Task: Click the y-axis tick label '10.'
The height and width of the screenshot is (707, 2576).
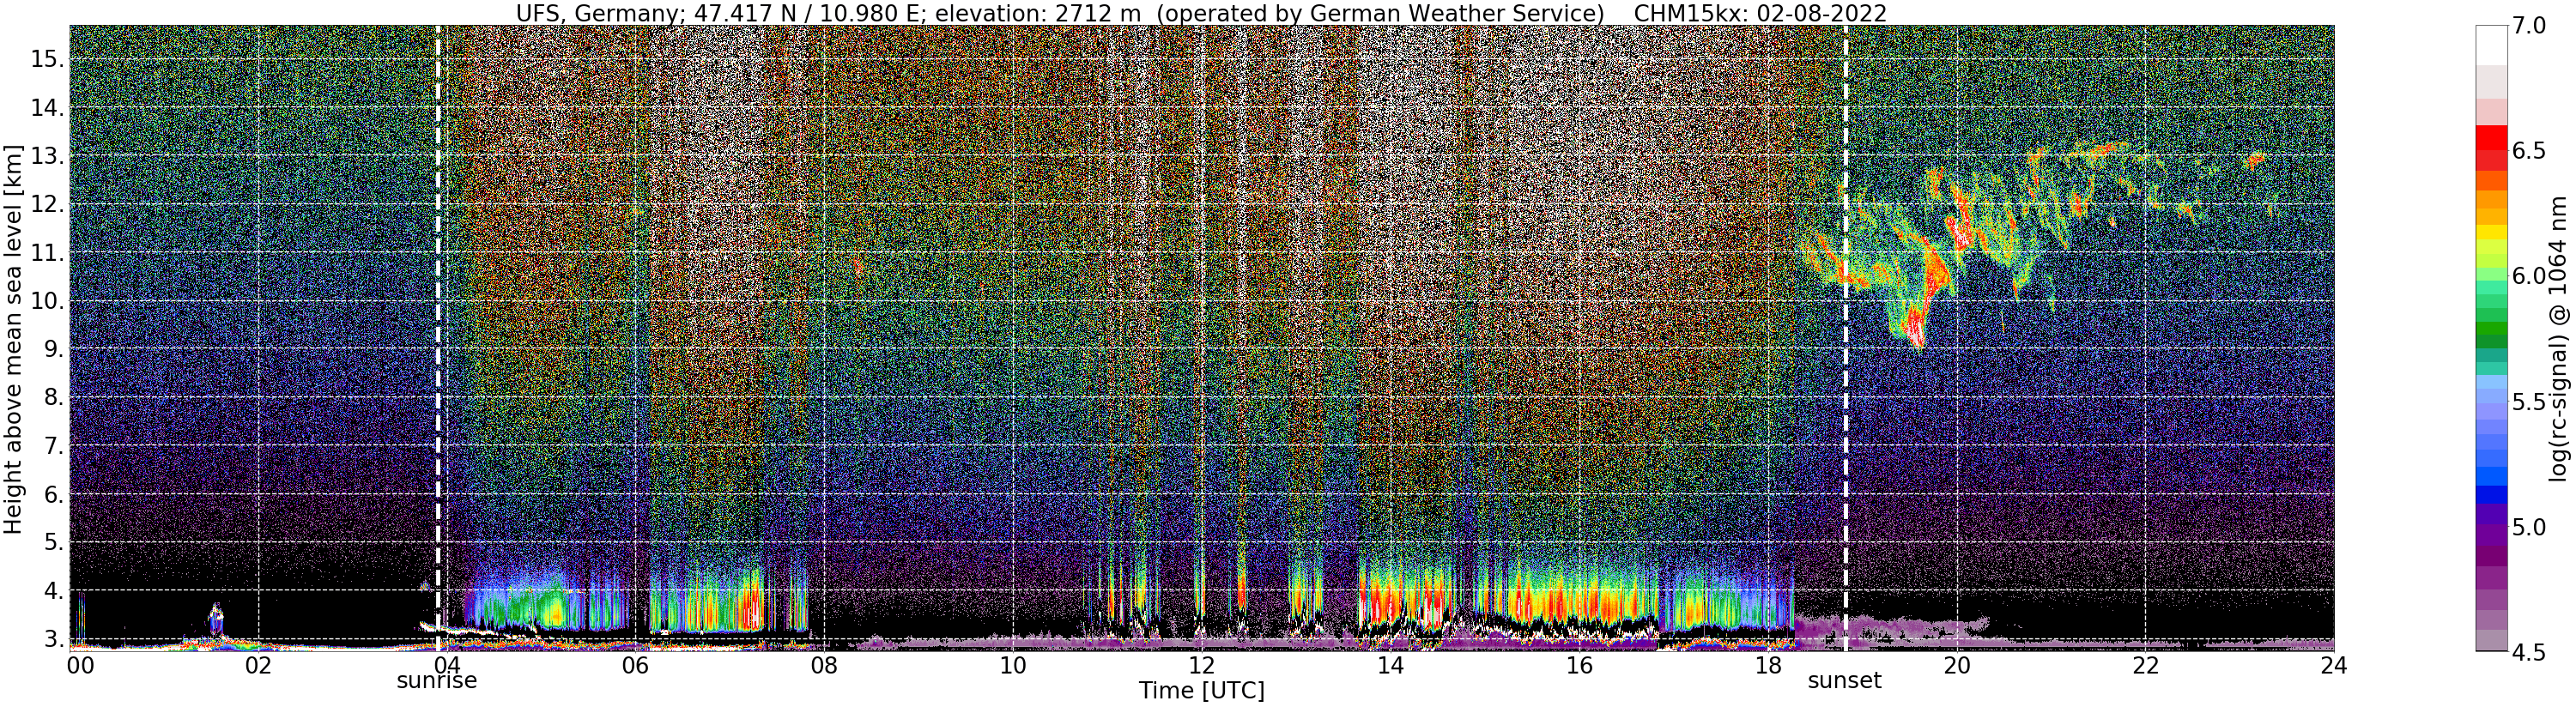Action: [x=46, y=301]
